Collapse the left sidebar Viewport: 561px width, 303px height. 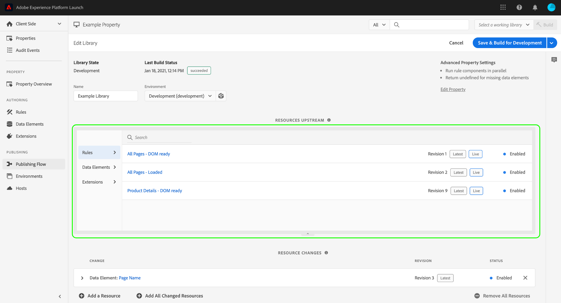(x=60, y=296)
